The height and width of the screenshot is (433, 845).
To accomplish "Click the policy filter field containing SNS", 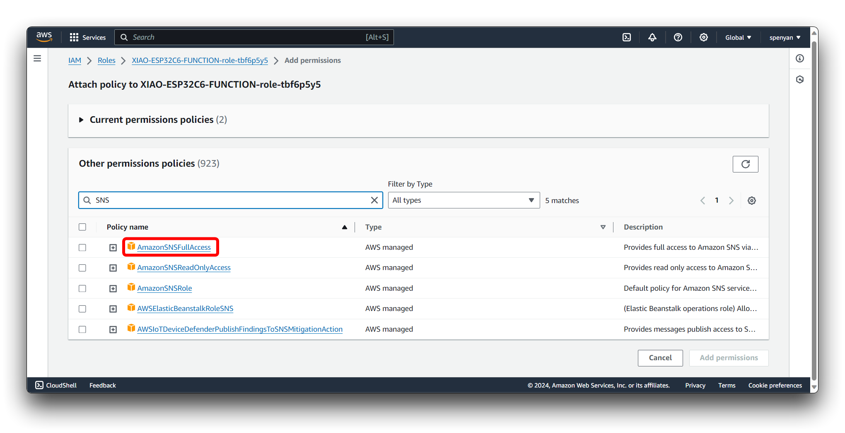I will point(230,200).
